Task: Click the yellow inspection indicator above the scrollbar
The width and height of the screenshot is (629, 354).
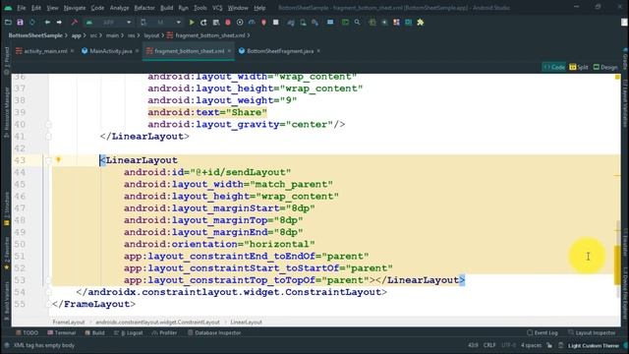Action: tap(618, 77)
